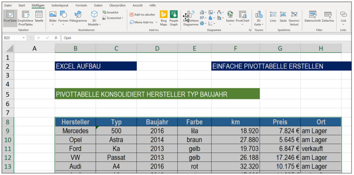Switch to the Überprüfen tab

point(118,5)
